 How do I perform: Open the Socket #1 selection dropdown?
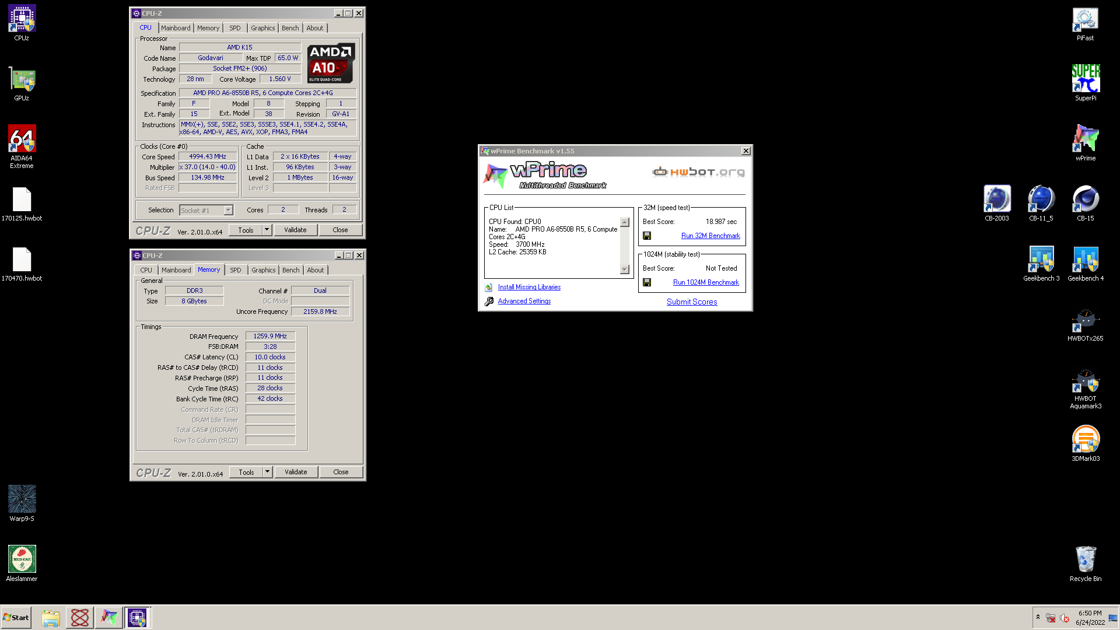pos(206,210)
